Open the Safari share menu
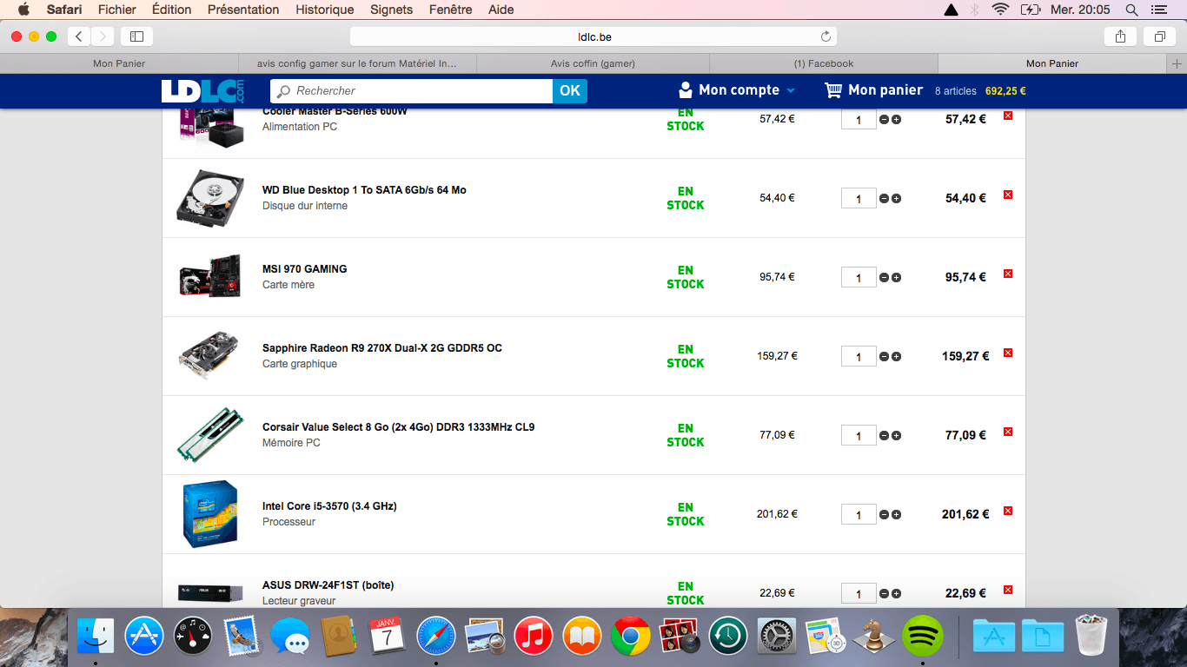Viewport: 1187px width, 667px height. (1120, 36)
